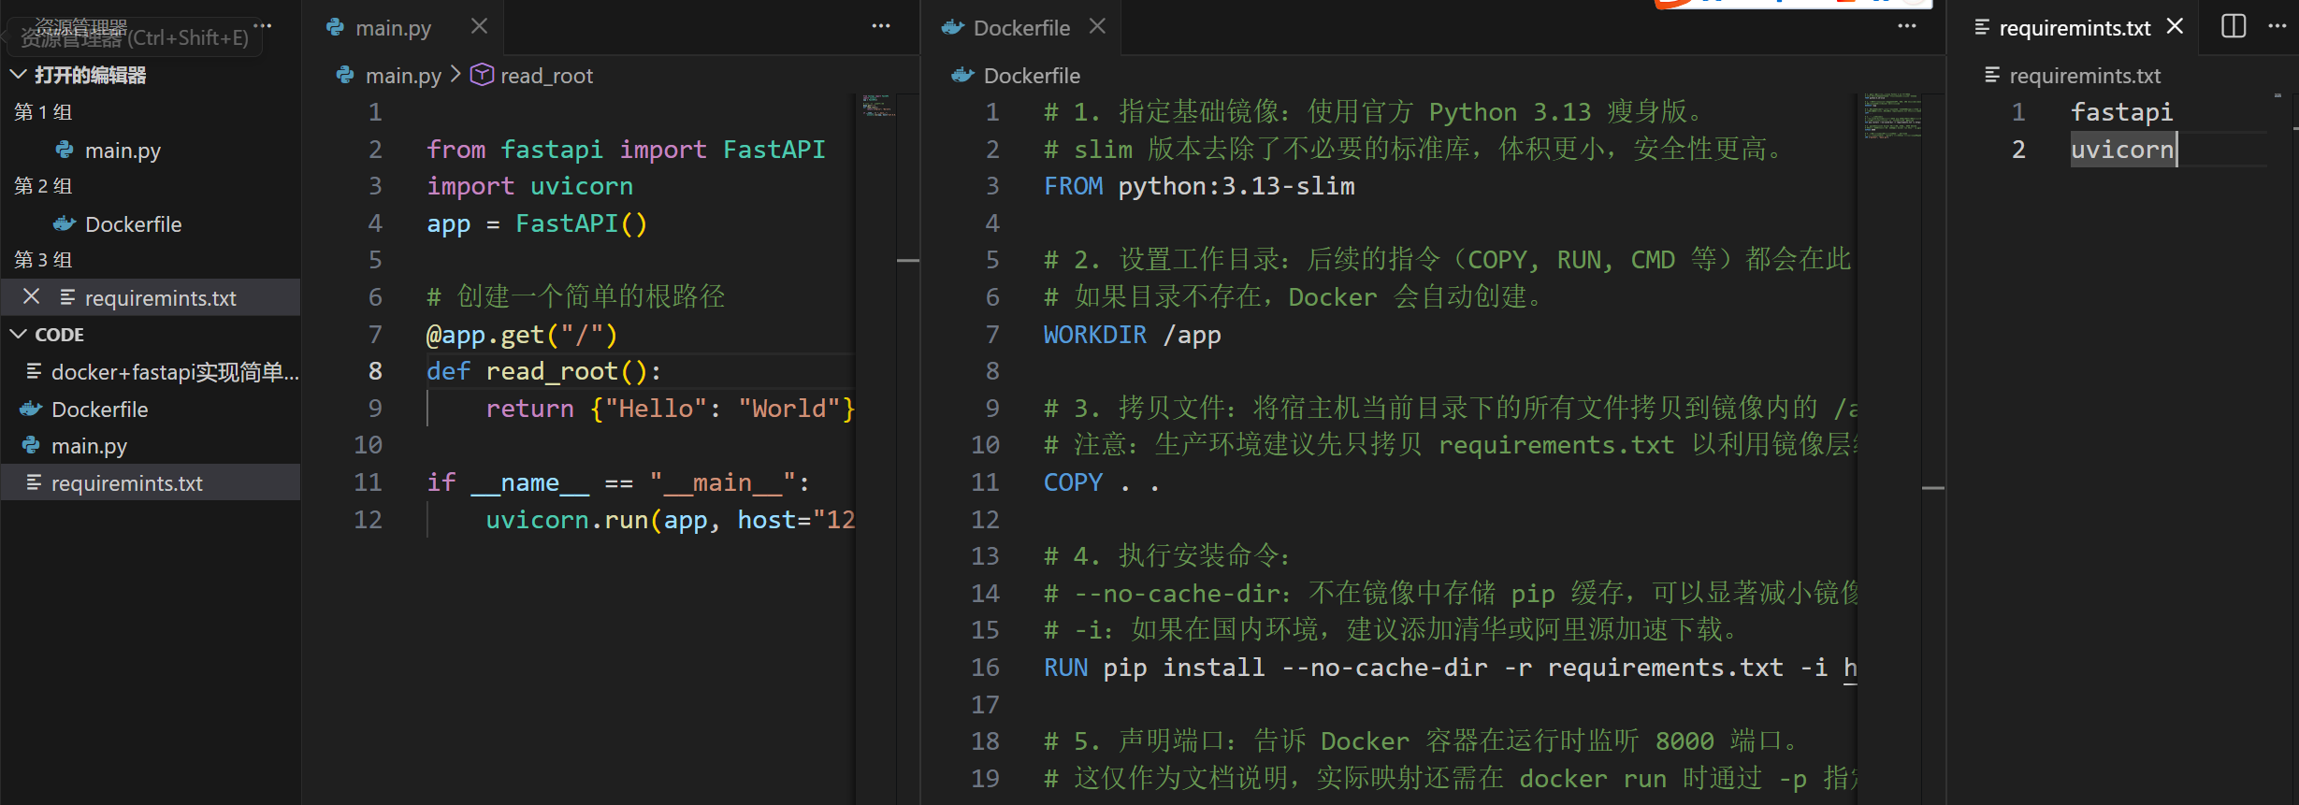The image size is (2299, 805).
Task: Select read_root in the breadcrumb
Action: [546, 76]
